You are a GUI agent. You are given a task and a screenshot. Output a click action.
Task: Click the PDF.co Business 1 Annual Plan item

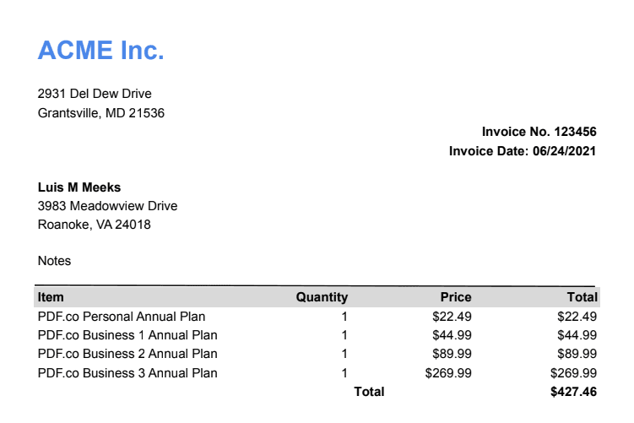click(127, 335)
